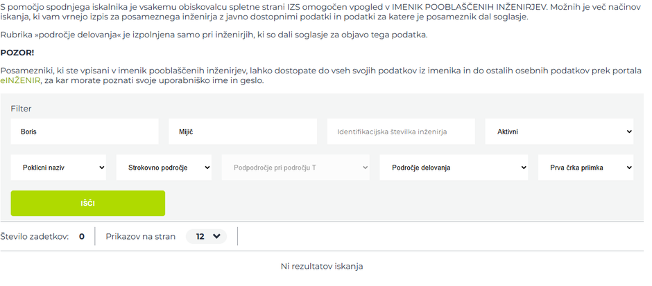The height and width of the screenshot is (286, 652).
Task: Open the Poklicni naziv dropdown
Action: [58, 168]
